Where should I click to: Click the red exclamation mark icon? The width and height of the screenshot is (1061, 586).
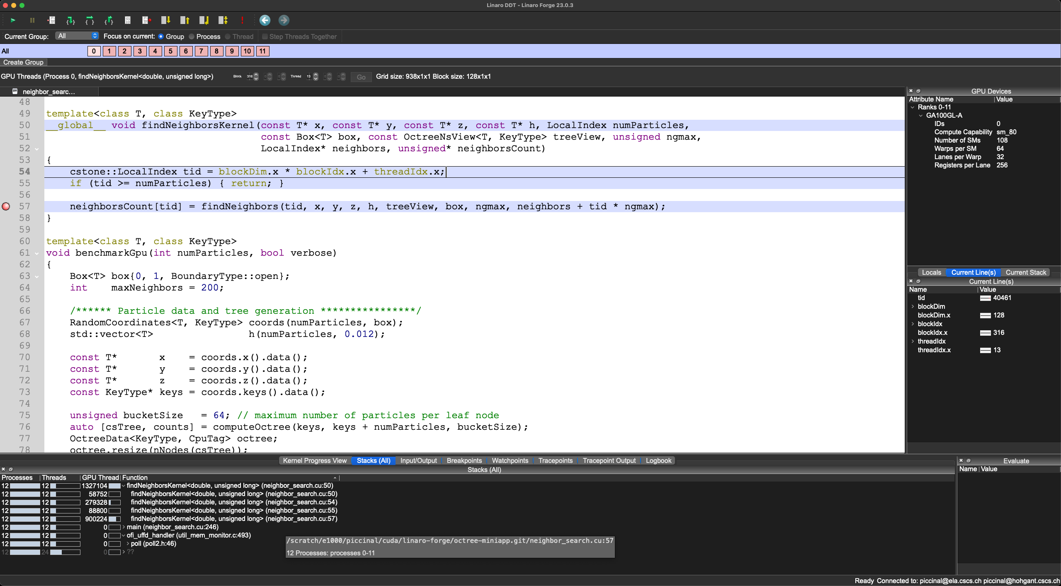coord(242,20)
